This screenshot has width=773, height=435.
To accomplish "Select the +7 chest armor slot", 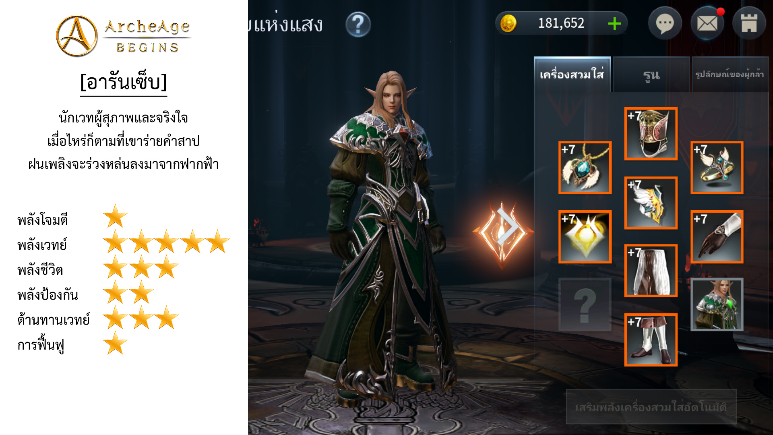I will 651,203.
